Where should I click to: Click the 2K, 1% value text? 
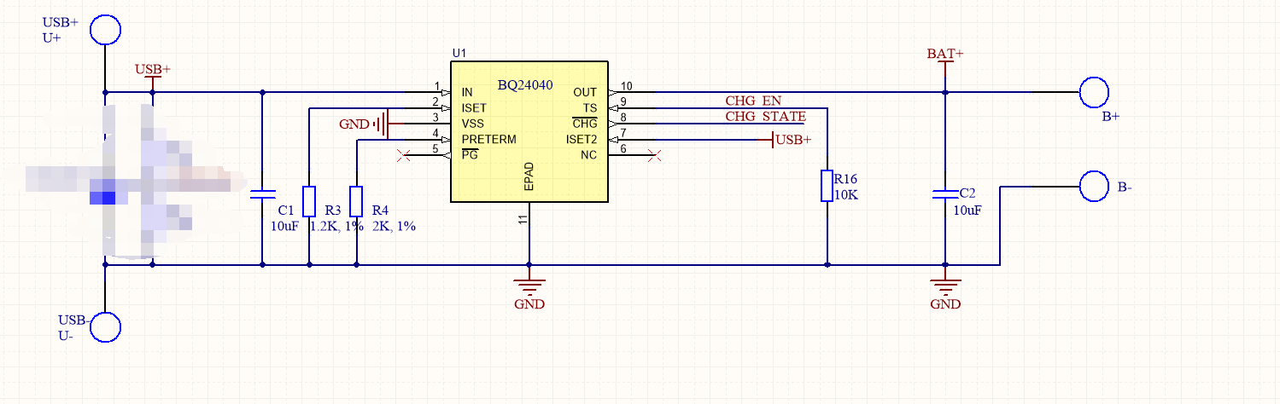(395, 226)
